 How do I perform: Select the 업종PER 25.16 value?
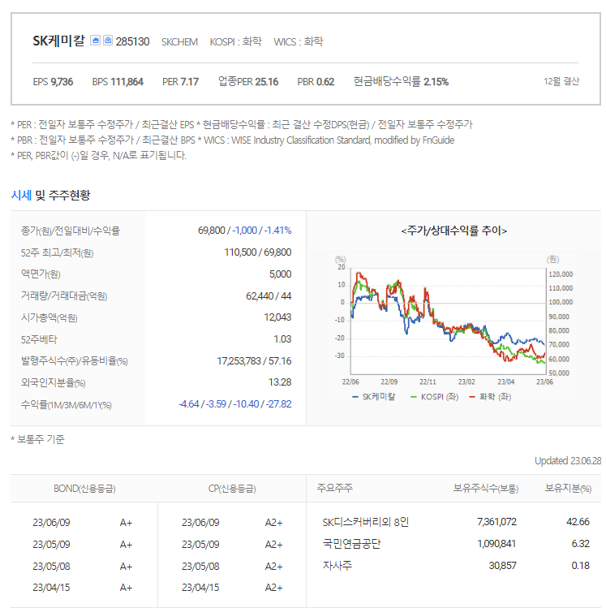click(248, 81)
